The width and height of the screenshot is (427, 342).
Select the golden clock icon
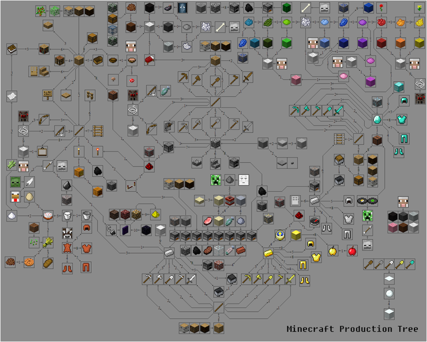pyautogui.click(x=280, y=235)
